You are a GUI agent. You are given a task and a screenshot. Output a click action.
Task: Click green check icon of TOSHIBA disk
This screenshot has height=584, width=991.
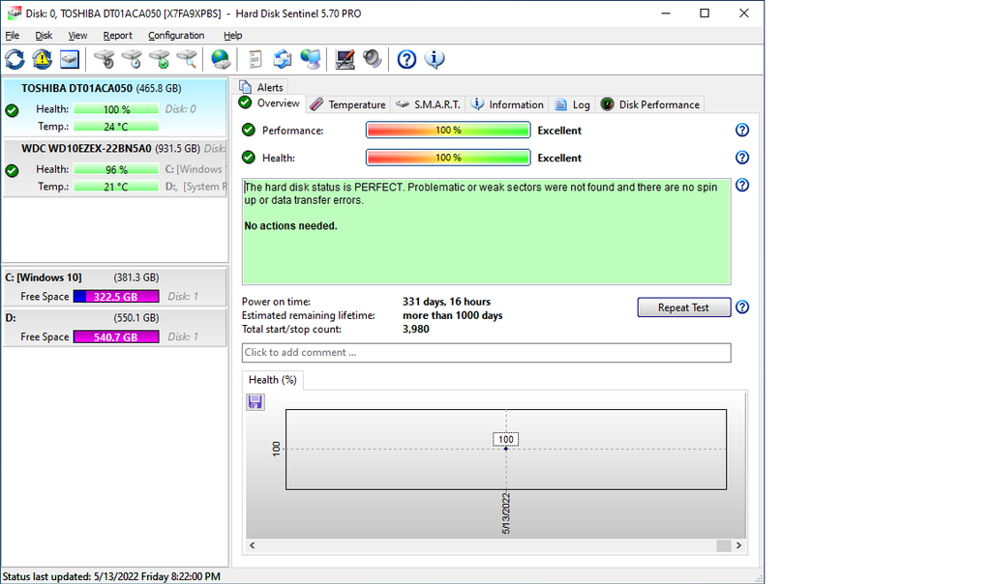pos(12,111)
